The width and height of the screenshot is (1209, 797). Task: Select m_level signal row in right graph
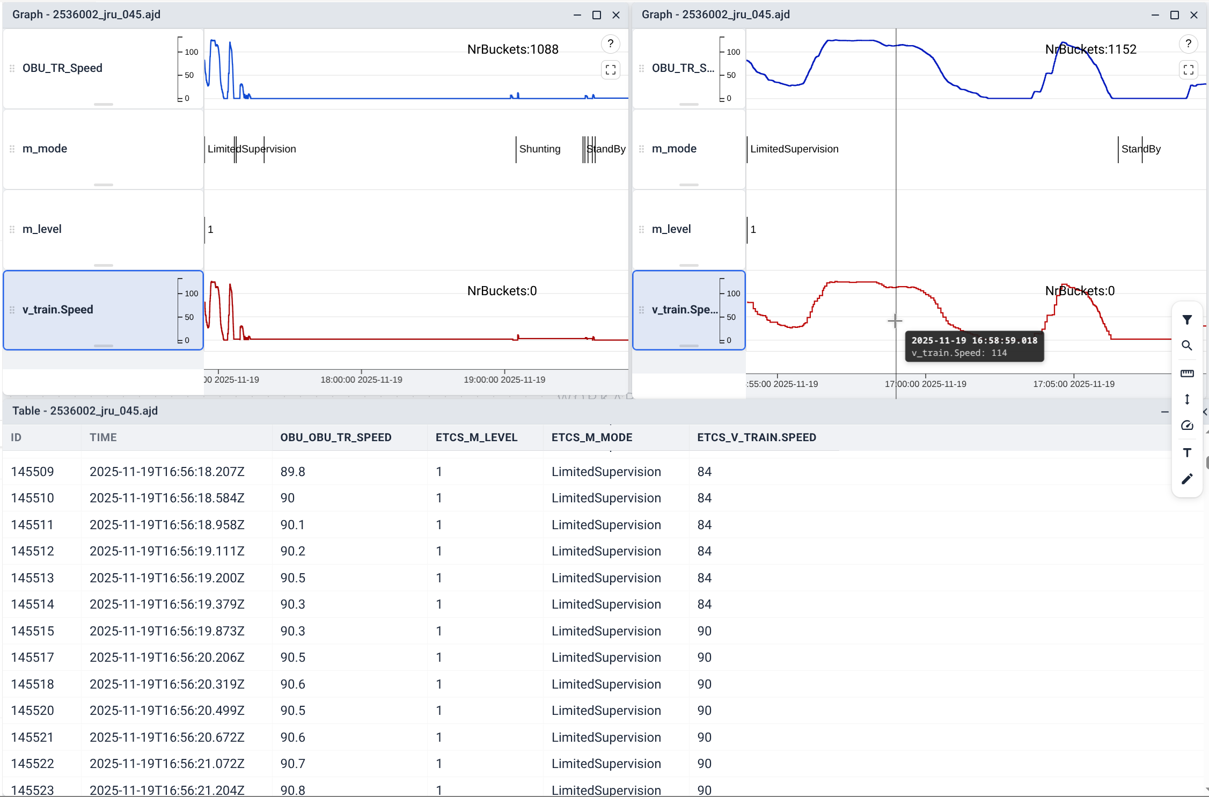point(689,229)
